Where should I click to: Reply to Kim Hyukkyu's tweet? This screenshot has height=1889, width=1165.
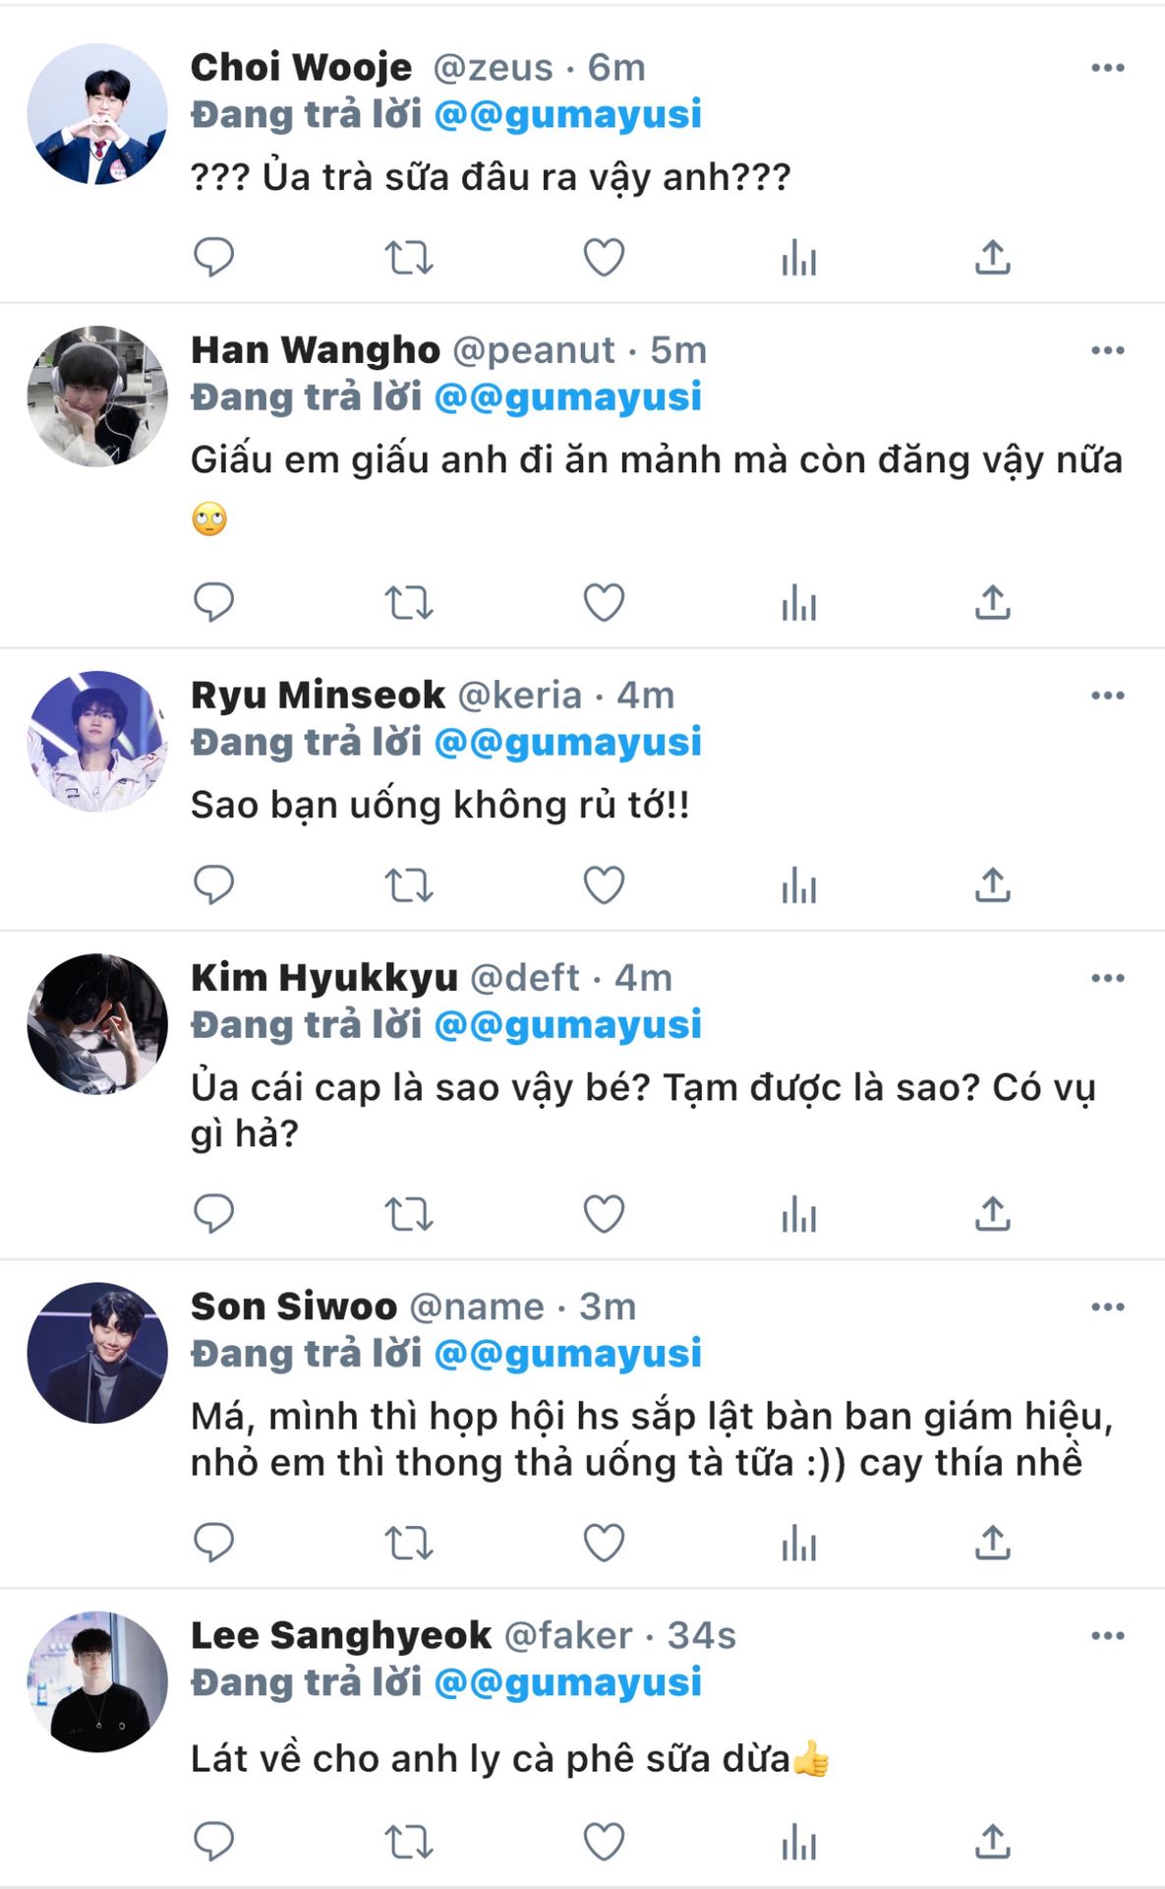pyautogui.click(x=213, y=1215)
